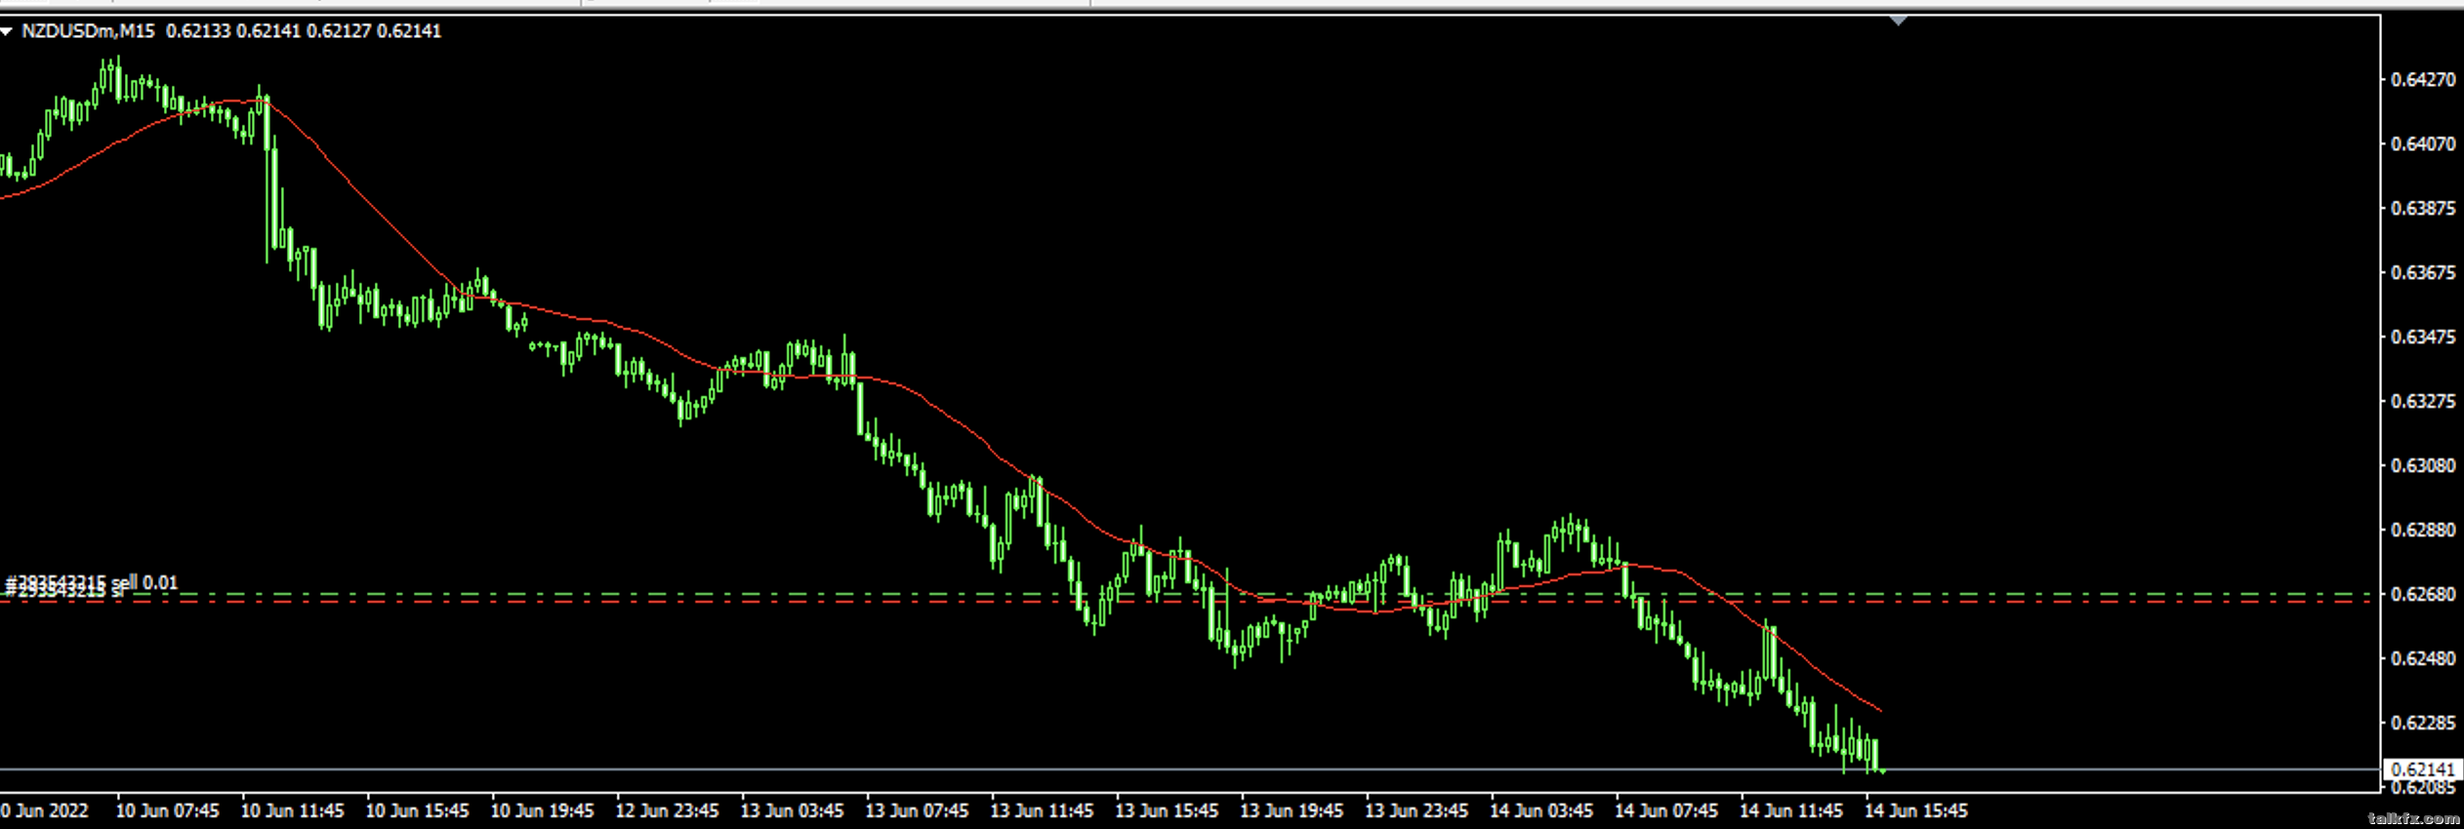Click the 0.62480 price scale label
Screen dimensions: 2464x829
point(2422,658)
